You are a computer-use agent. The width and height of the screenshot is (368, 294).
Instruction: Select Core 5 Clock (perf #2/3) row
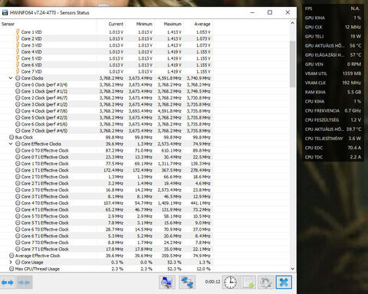[107, 118]
